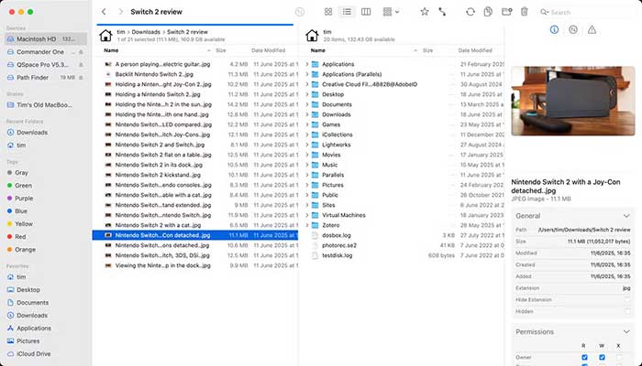The width and height of the screenshot is (642, 366).
Task: Expand the Movies folder in right pane
Action: click(x=307, y=155)
